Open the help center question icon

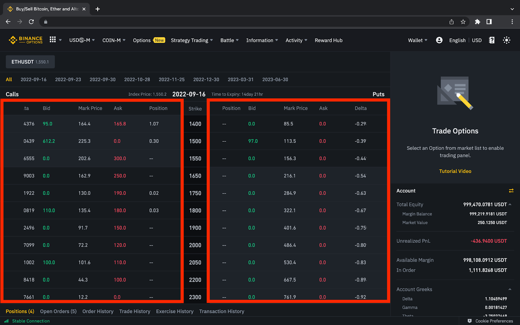click(491, 40)
